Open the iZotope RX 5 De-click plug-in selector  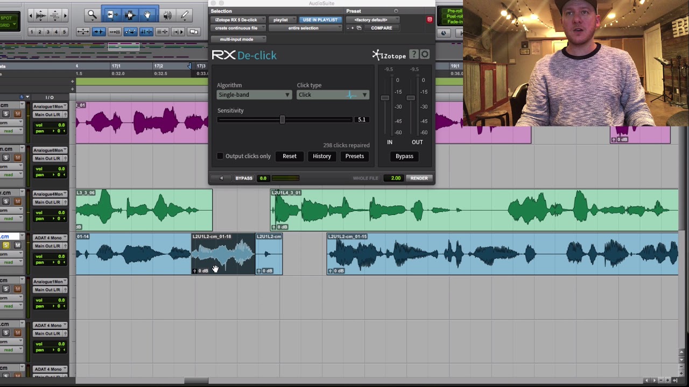(x=238, y=20)
